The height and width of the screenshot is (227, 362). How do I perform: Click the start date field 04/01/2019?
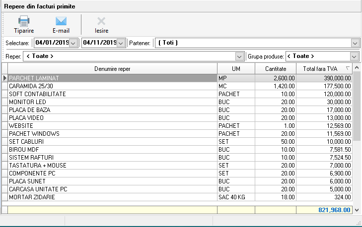(x=51, y=43)
